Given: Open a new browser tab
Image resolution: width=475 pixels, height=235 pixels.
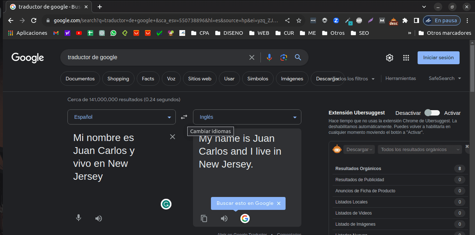Looking at the screenshot, I should pos(100,7).
